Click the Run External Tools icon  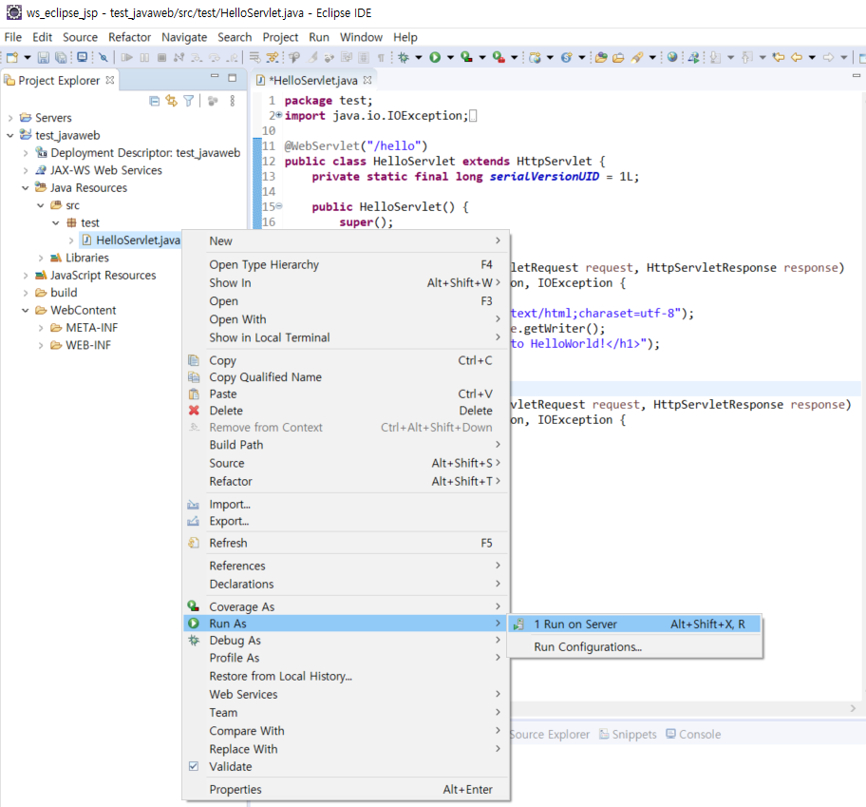tap(499, 57)
